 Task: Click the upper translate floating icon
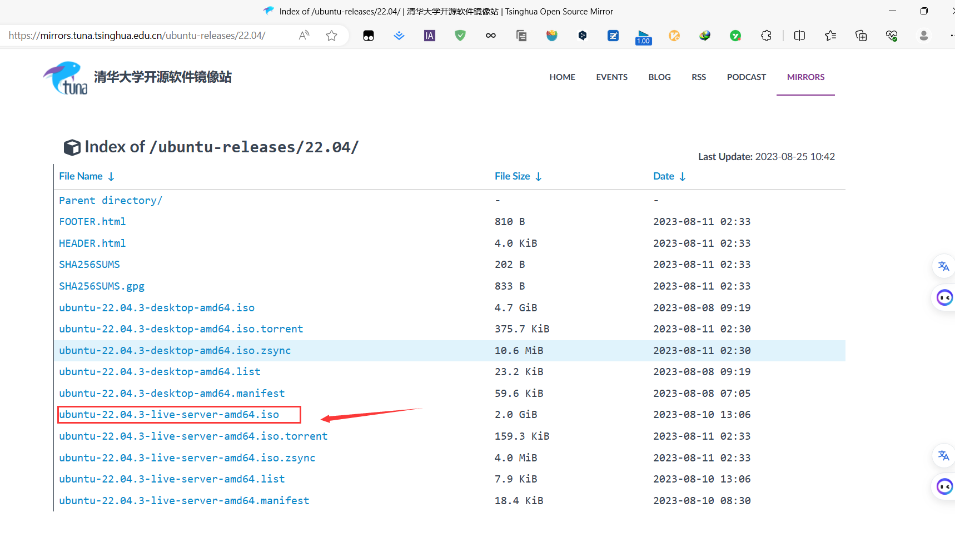pyautogui.click(x=943, y=266)
